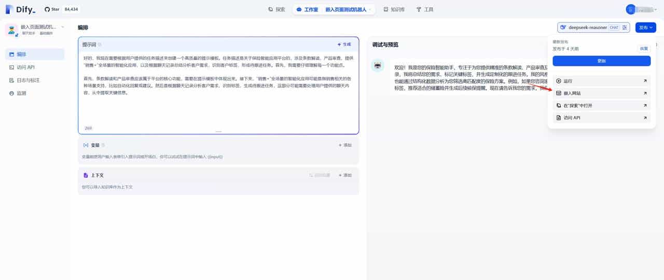
Task: Click the prompt editor resize handle
Action: (x=218, y=132)
